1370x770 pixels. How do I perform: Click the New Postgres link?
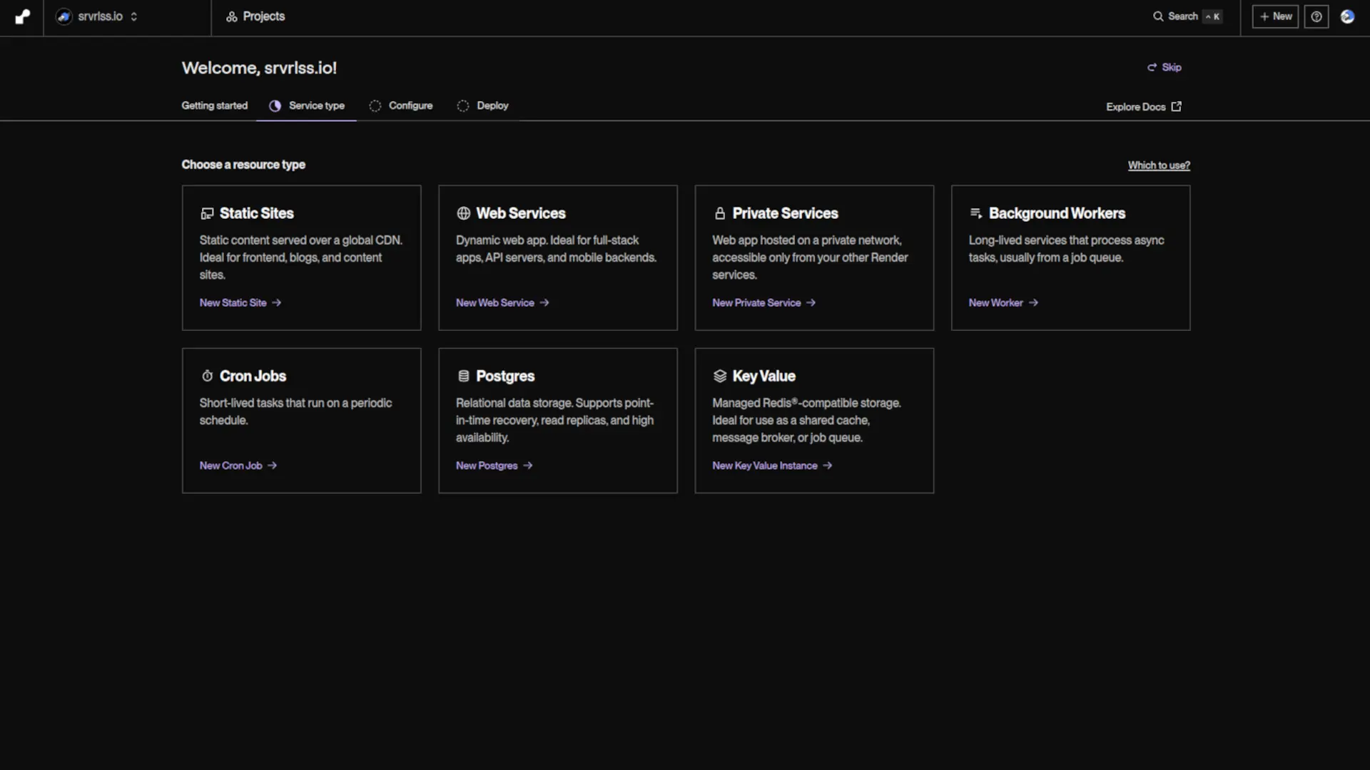click(494, 466)
